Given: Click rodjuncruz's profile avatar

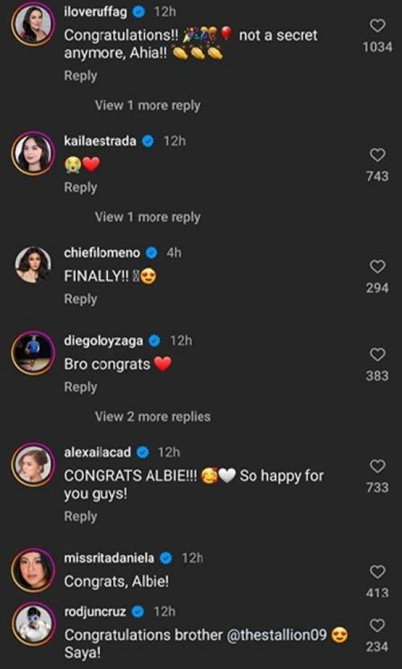Looking at the screenshot, I should 31,625.
